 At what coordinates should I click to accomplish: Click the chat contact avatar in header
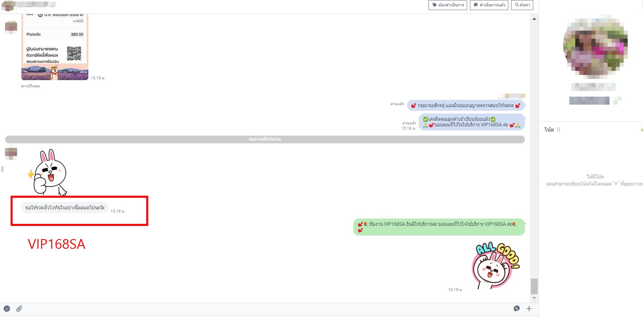(x=8, y=6)
